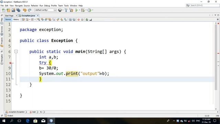Click the Build Project hammer icon
Image resolution: width=220 pixels, height=124 pixels.
[66, 10]
